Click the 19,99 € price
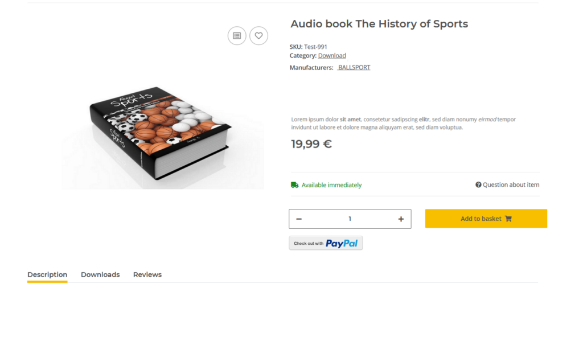The image size is (583, 349). coord(311,144)
